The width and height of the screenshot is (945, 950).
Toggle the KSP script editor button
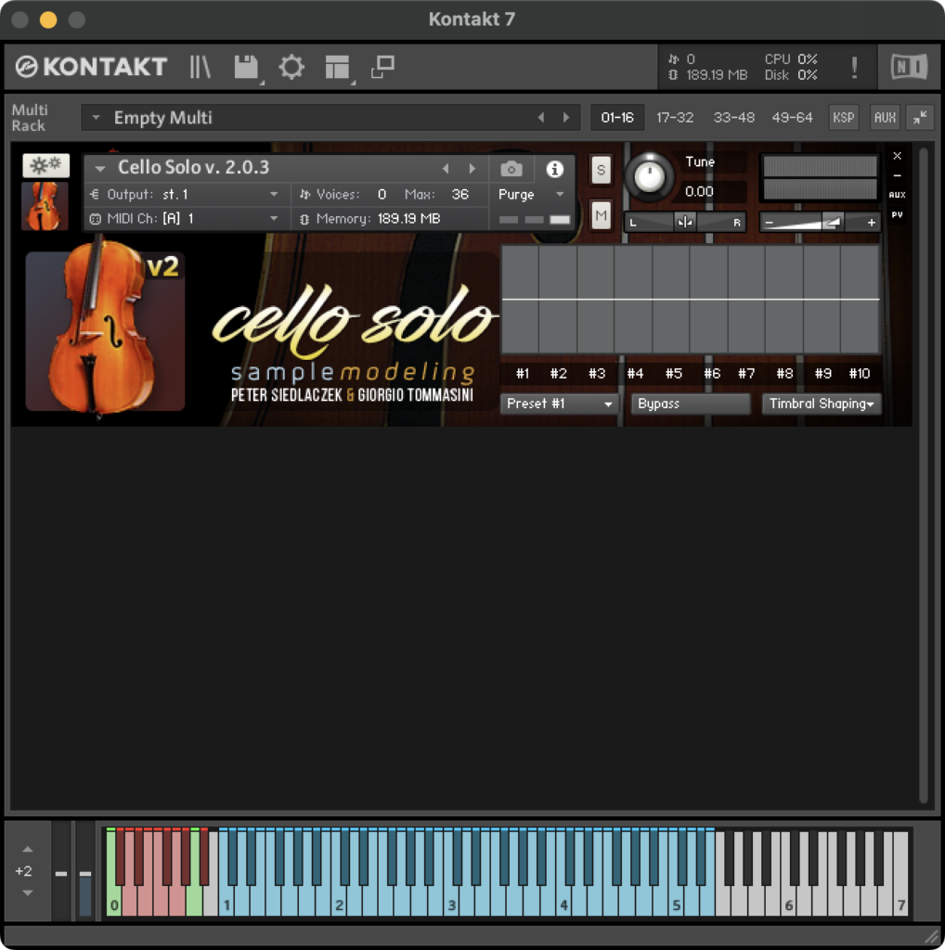tap(843, 118)
